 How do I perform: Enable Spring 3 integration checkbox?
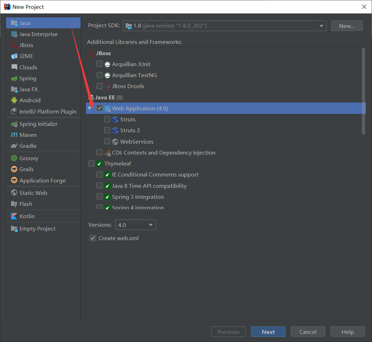99,197
